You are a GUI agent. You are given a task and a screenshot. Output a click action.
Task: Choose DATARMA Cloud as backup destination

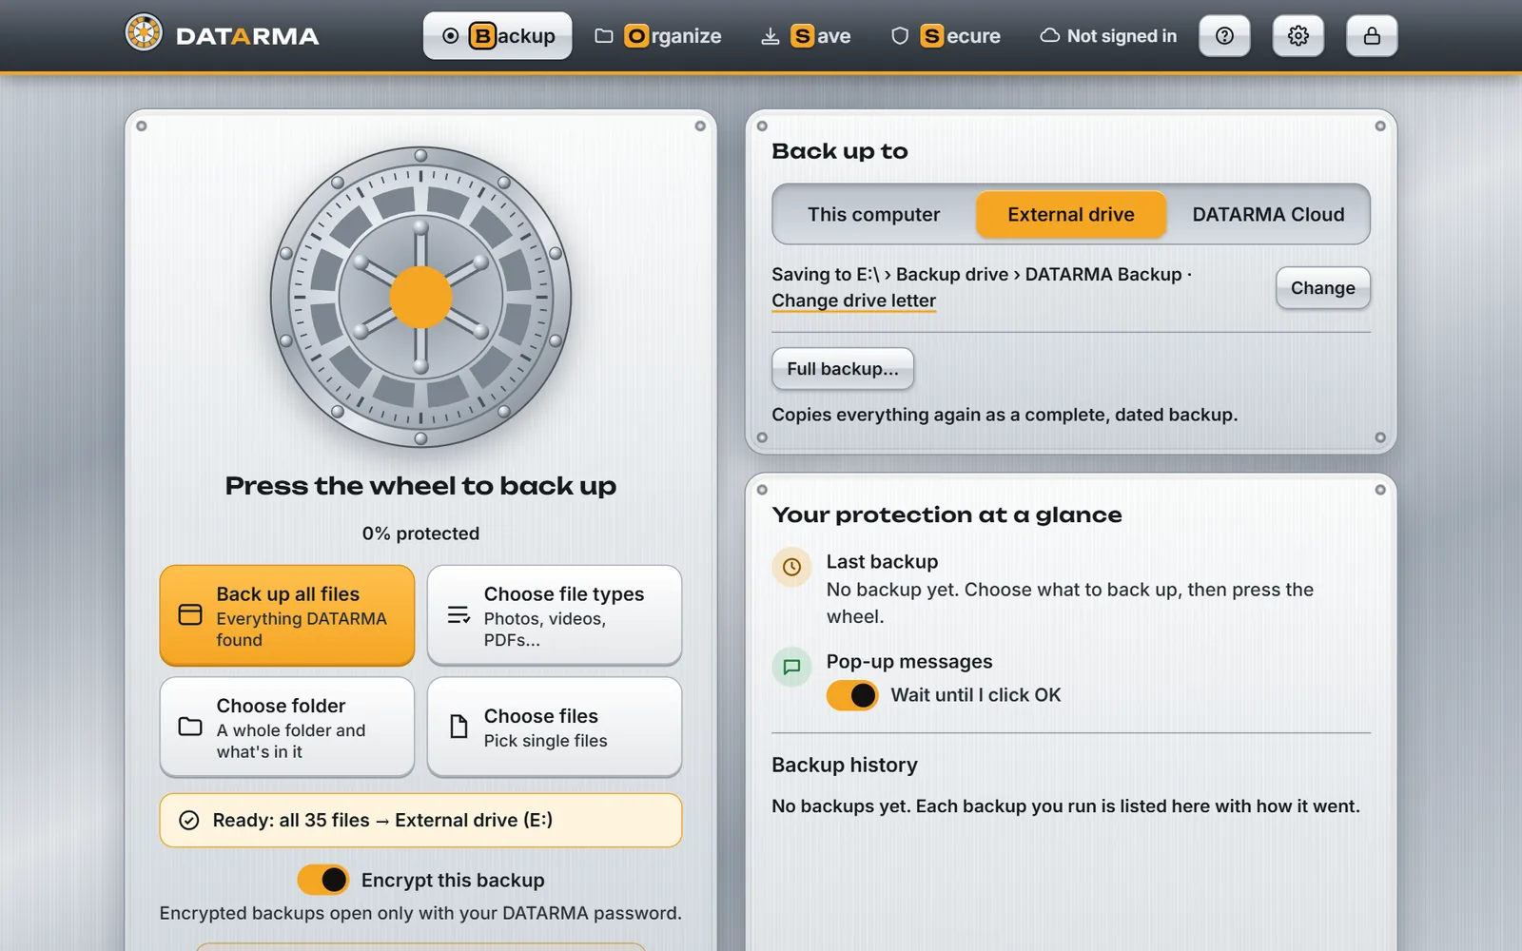[x=1268, y=214]
